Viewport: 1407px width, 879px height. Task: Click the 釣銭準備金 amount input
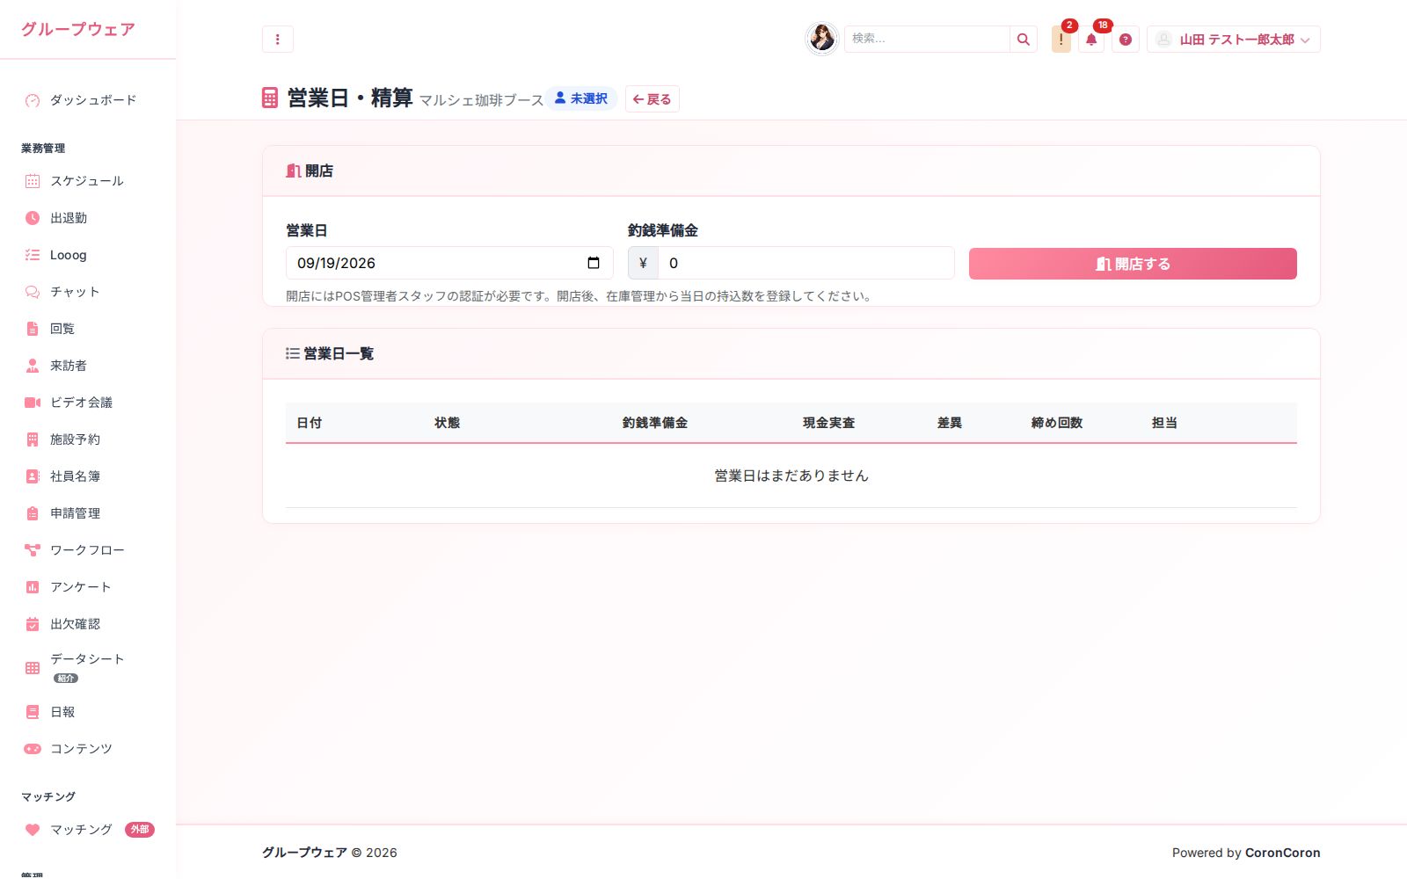(x=806, y=263)
